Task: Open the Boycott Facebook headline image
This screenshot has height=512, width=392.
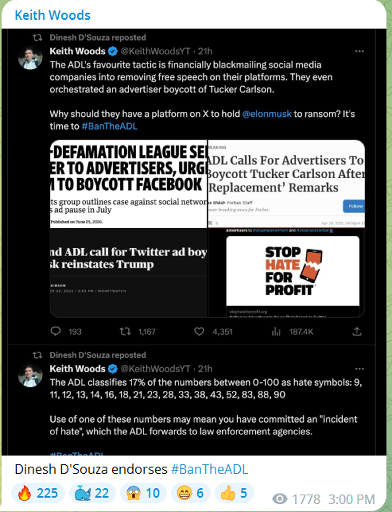Action: pos(128,184)
